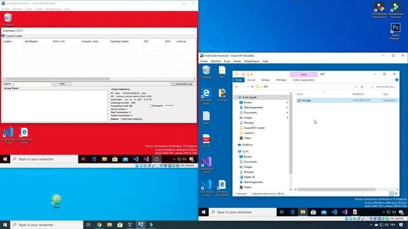
Task: Click File Explorer in the Victime VM taskbar
Action: (303, 212)
